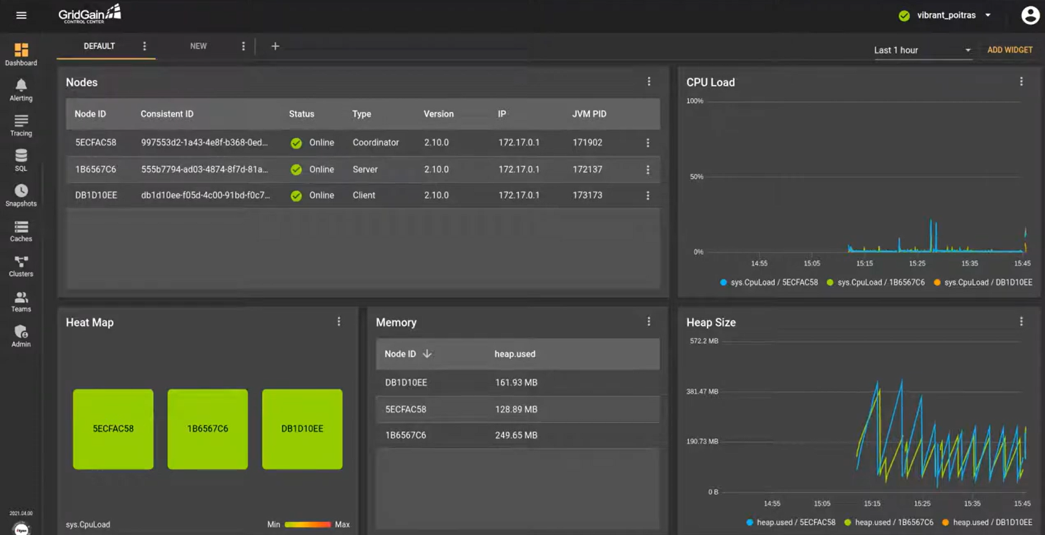The image size is (1045, 535).
Task: Open the Tracing page icon
Action: [x=21, y=125]
